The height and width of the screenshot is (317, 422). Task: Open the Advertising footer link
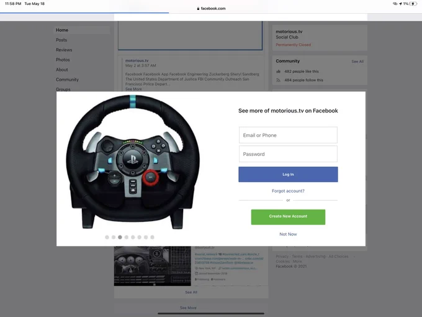coord(315,256)
